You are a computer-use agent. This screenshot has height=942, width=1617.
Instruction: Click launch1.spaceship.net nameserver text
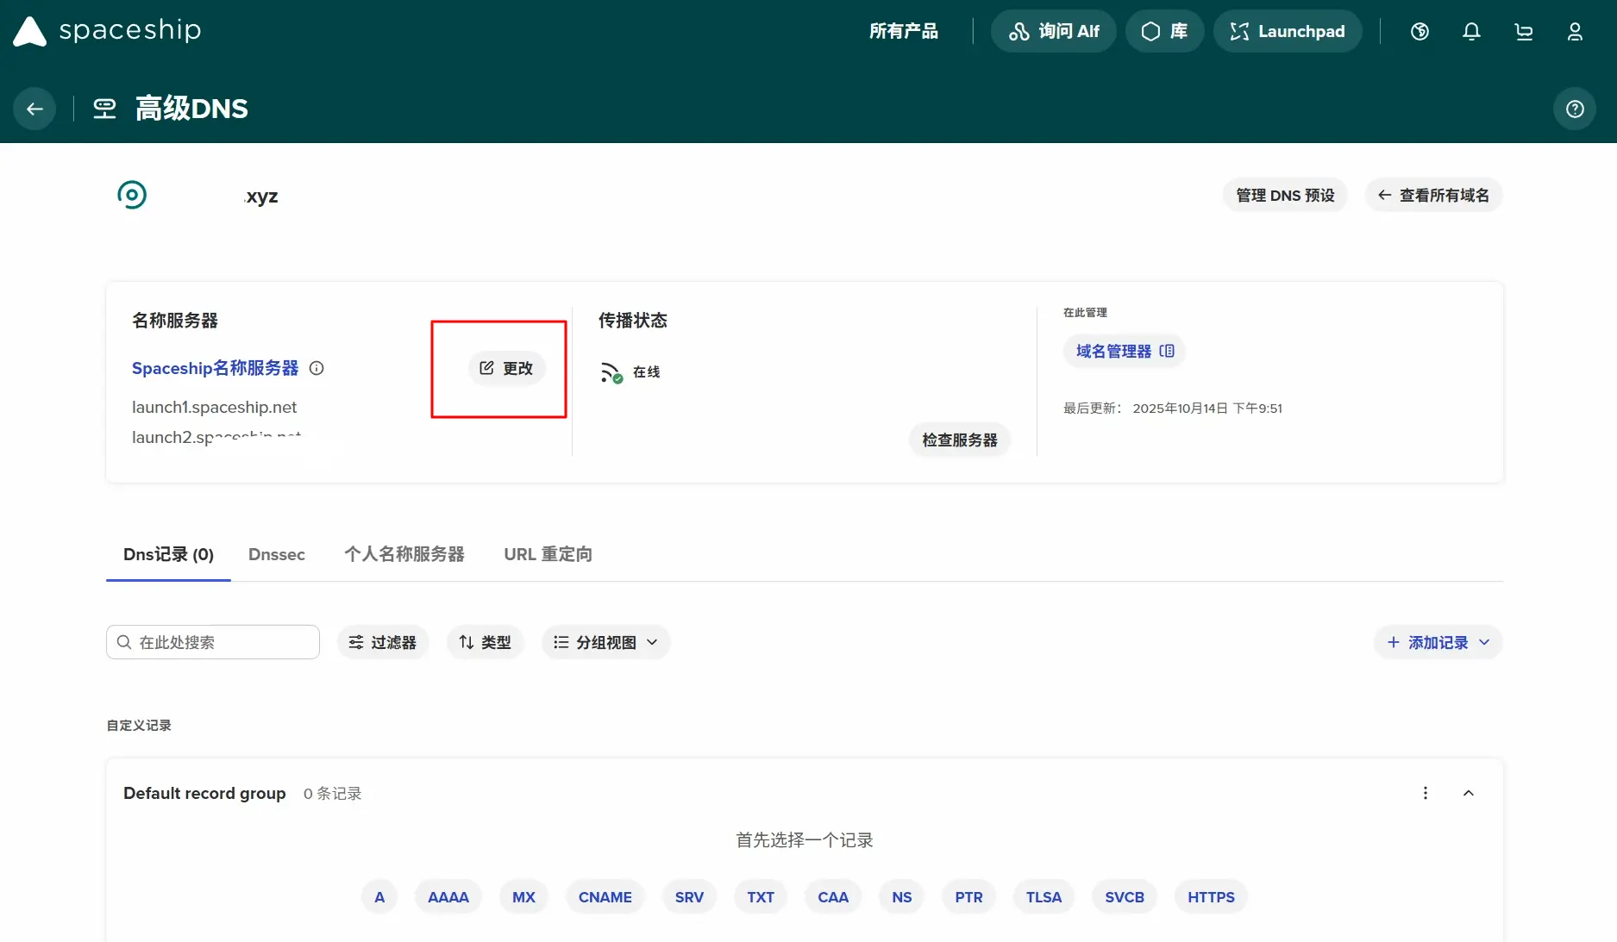pyautogui.click(x=214, y=407)
